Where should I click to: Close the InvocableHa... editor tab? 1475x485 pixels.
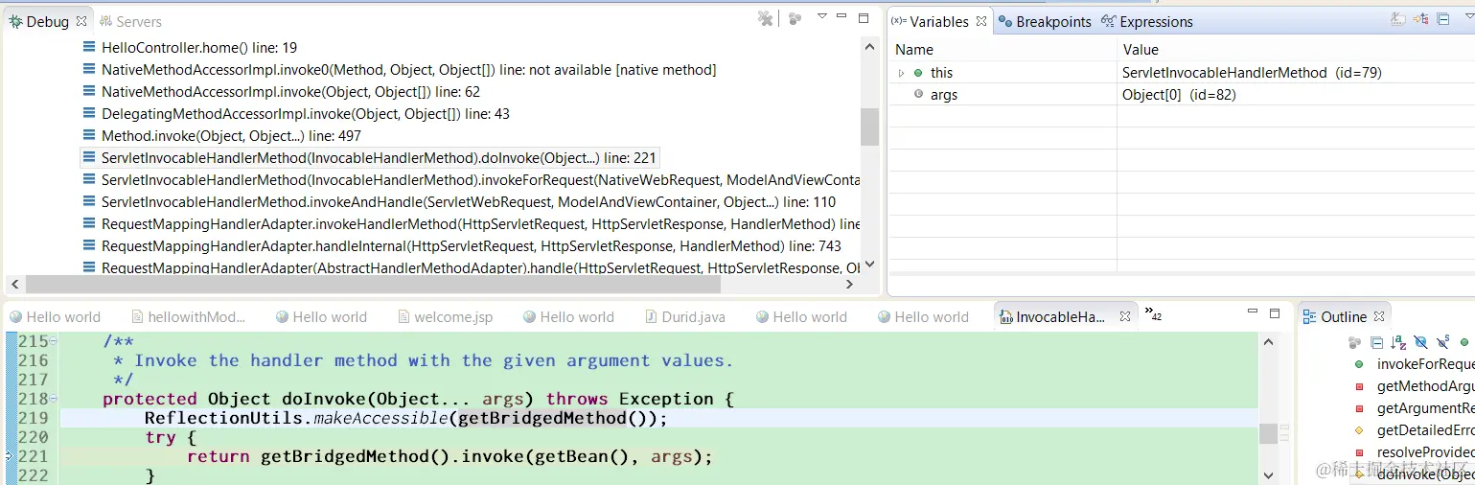click(x=1124, y=317)
